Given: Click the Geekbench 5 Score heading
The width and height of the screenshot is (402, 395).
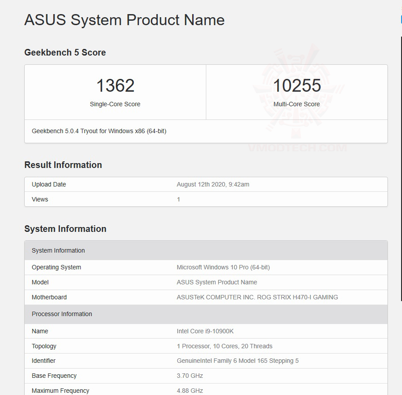Looking at the screenshot, I should pos(65,52).
